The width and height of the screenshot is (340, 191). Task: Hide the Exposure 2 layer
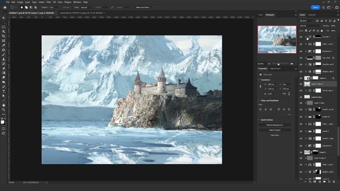[x=301, y=146]
